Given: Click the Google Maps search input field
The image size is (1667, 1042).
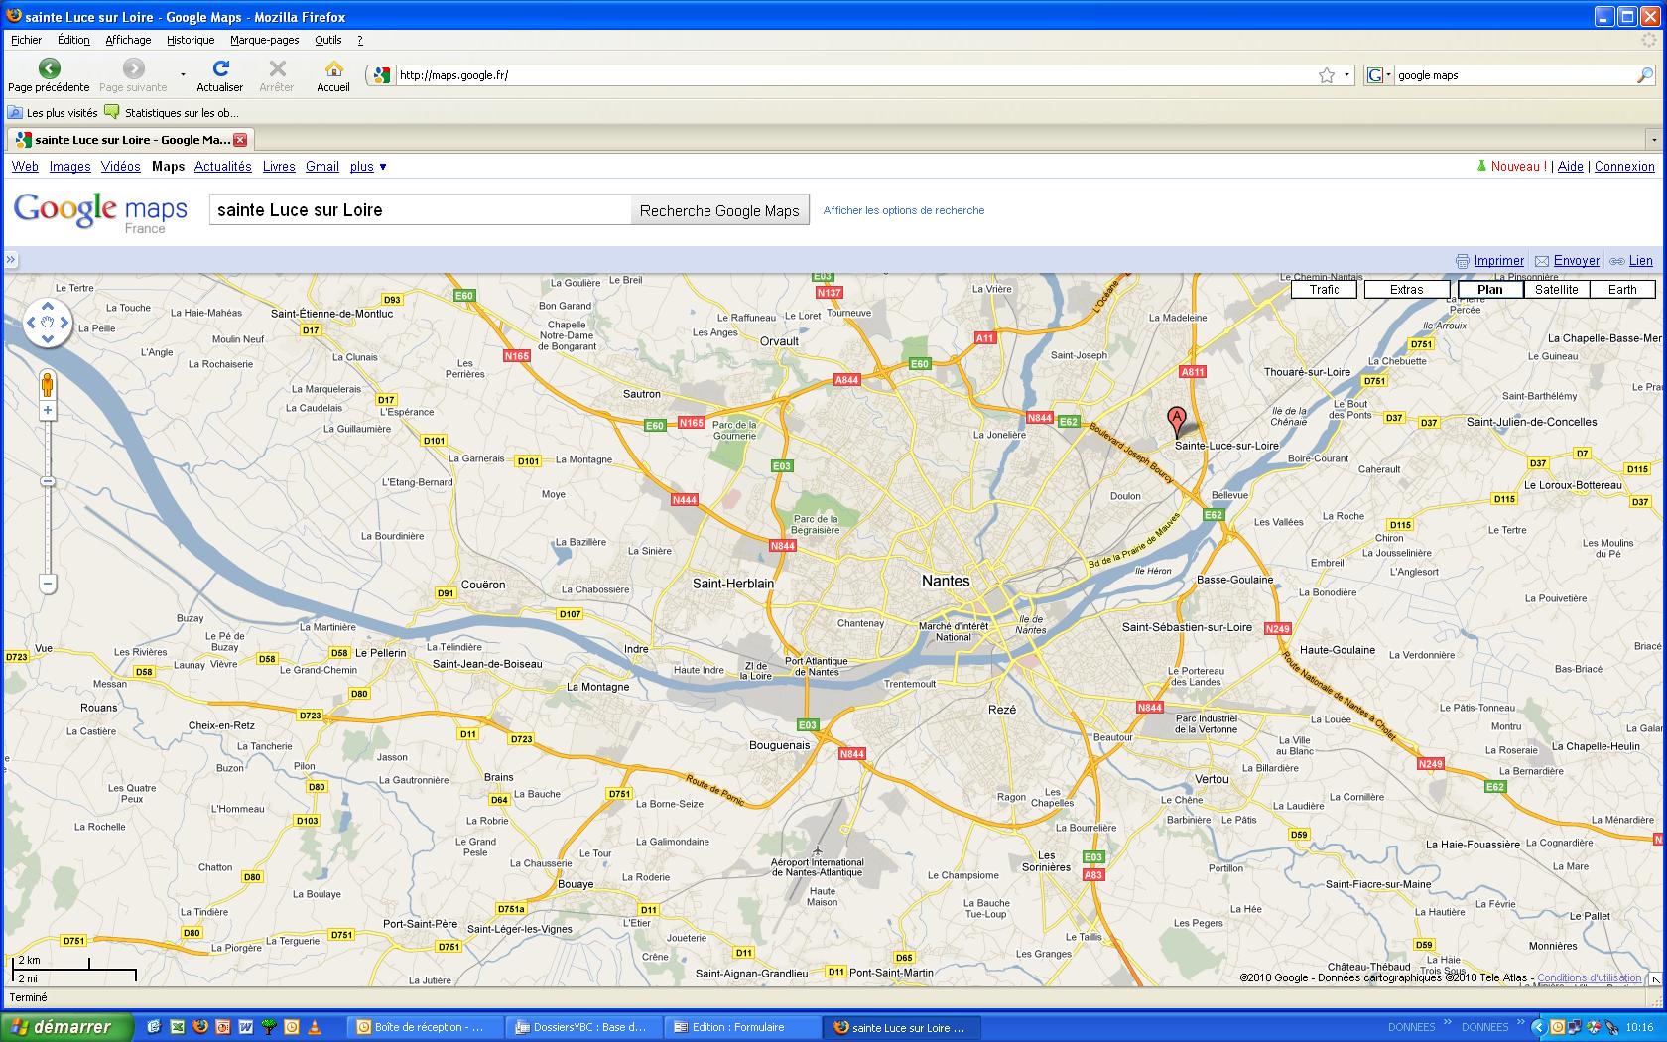Looking at the screenshot, I should click(419, 210).
